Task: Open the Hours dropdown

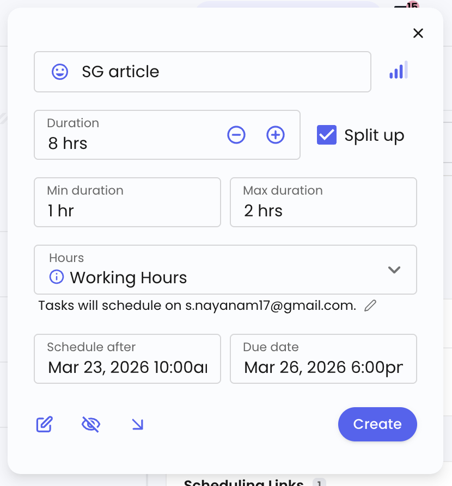Action: click(225, 270)
